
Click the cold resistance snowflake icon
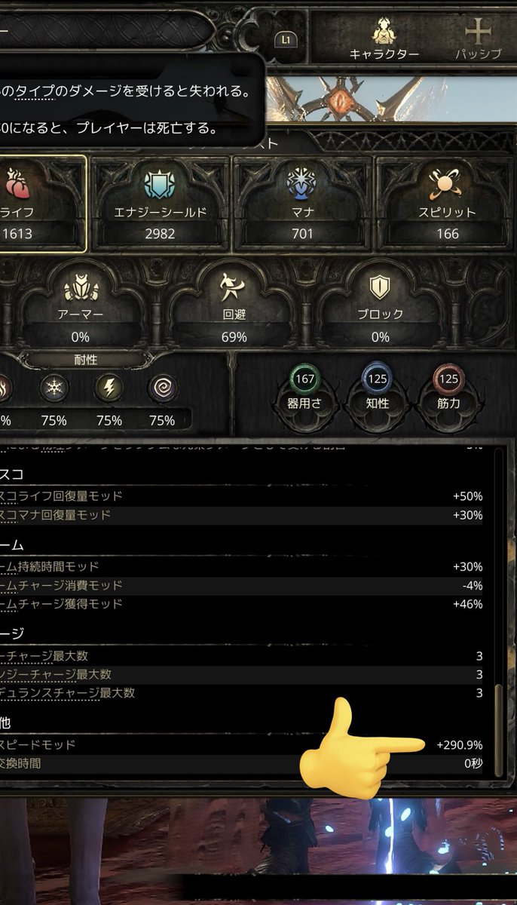pos(54,388)
